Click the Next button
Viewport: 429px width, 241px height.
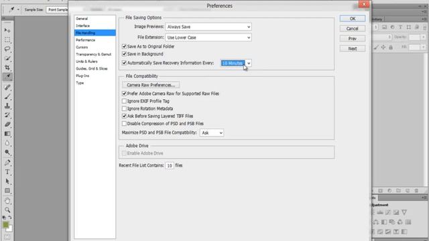point(353,48)
